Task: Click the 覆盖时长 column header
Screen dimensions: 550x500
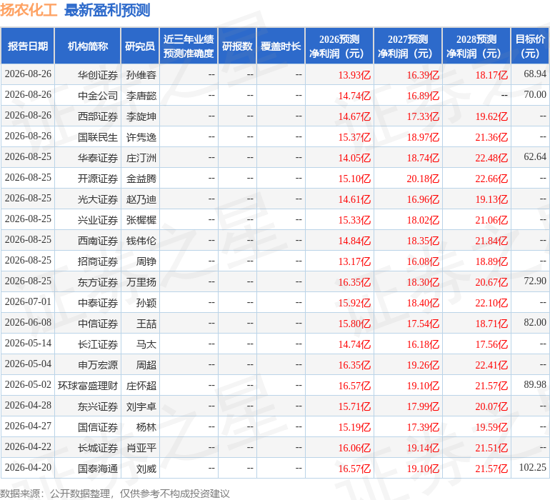Action: [281, 46]
